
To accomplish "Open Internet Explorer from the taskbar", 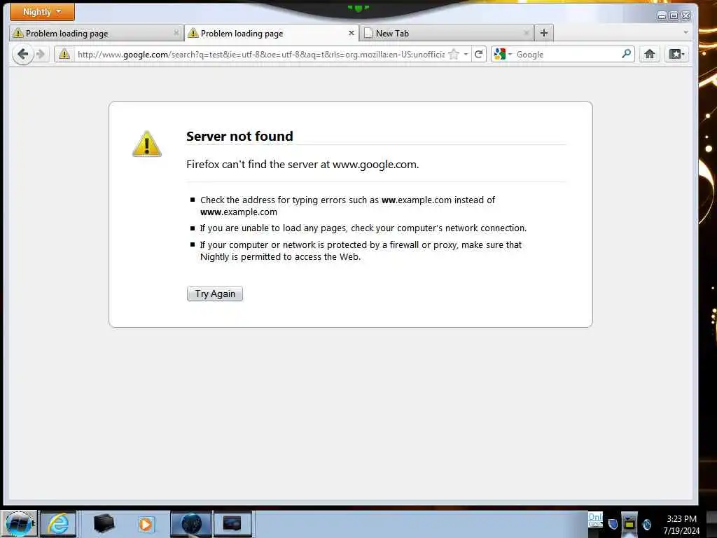I will coord(58,524).
